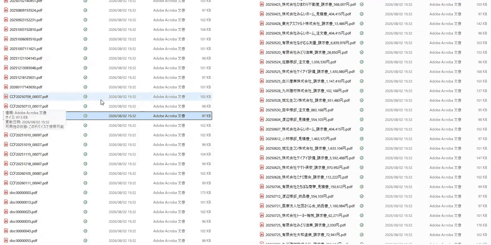Click the sync status icon for 20250520_有限会社みどり油業_請求書
491x245 pixels.
click(x=362, y=53)
